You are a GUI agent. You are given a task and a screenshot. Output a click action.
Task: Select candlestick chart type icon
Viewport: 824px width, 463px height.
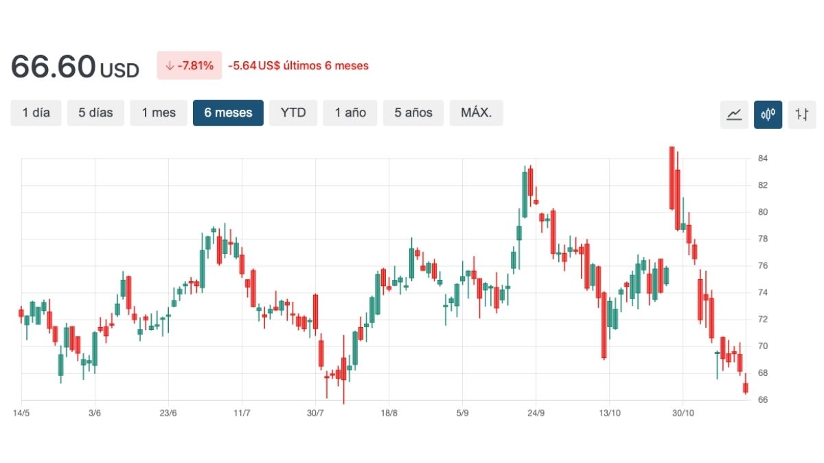(x=768, y=114)
